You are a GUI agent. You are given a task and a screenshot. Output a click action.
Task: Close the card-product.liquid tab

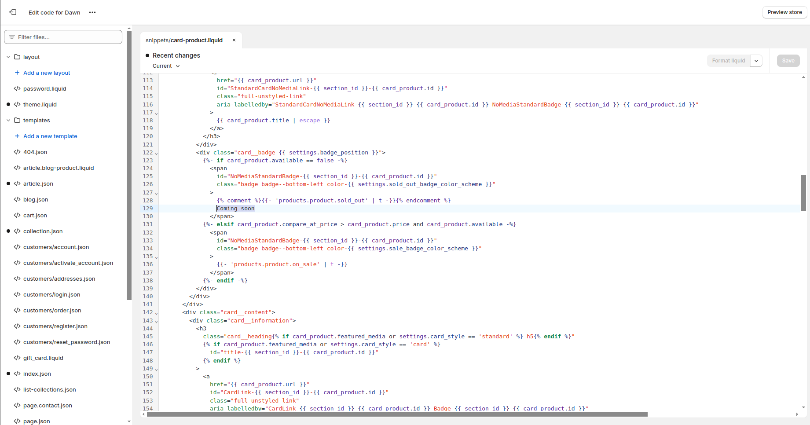pos(234,40)
